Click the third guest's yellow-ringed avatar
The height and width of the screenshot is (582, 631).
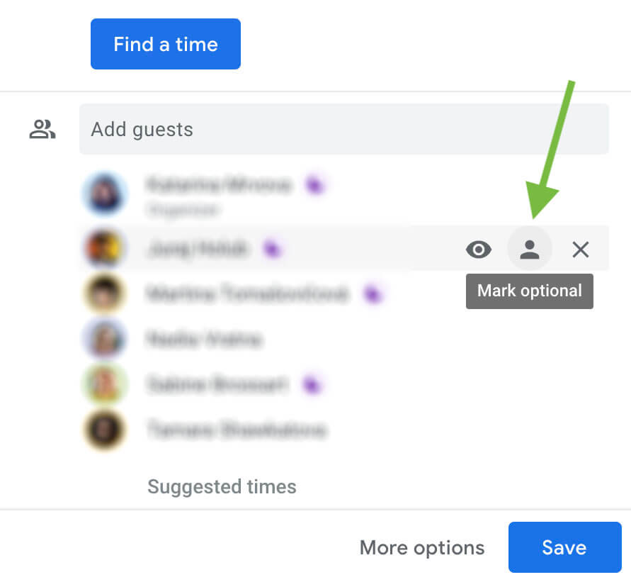click(105, 293)
